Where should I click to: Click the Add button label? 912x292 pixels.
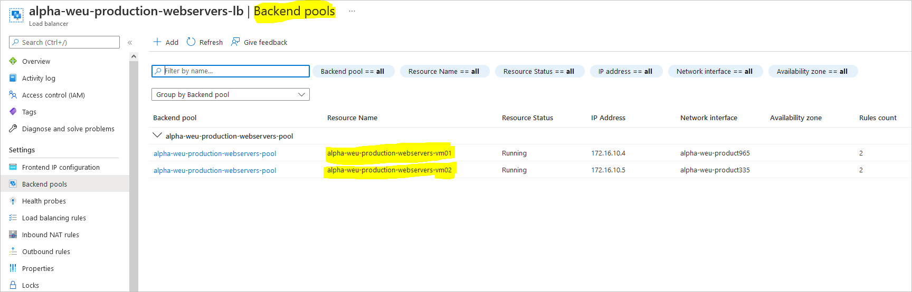[x=172, y=42]
